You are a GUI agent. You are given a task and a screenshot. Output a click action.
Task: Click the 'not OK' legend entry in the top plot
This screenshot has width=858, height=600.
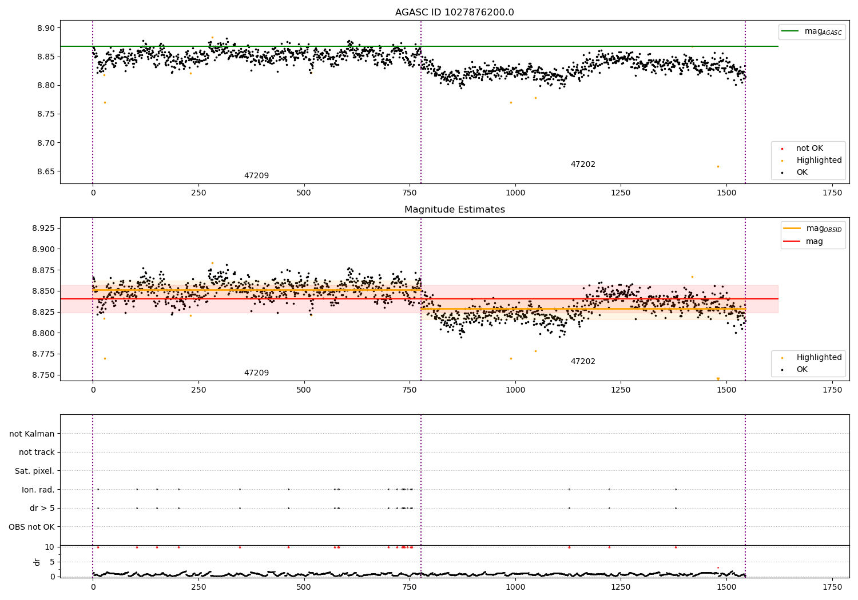(x=809, y=149)
